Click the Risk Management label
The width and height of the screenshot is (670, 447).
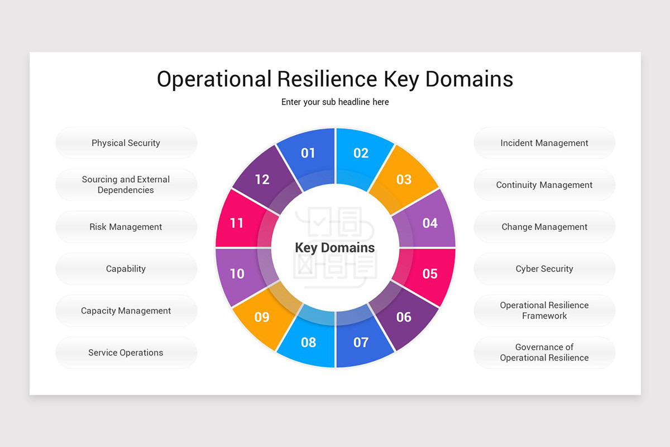coord(126,227)
